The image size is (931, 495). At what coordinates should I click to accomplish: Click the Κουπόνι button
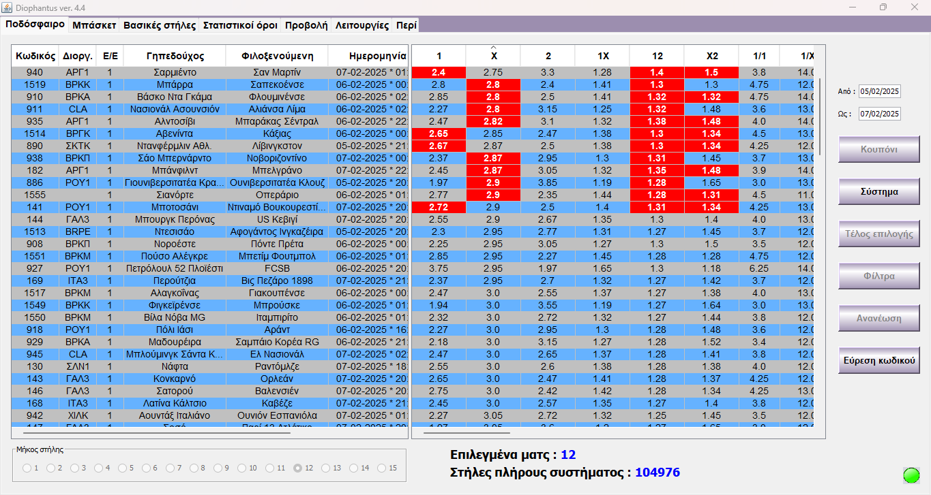879,149
